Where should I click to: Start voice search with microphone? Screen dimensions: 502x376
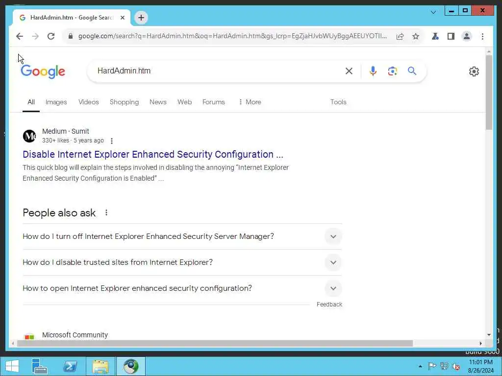click(373, 71)
